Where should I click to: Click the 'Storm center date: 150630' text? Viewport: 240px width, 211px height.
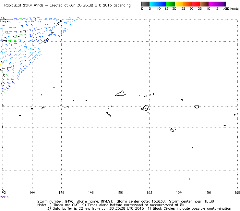coord(141,201)
